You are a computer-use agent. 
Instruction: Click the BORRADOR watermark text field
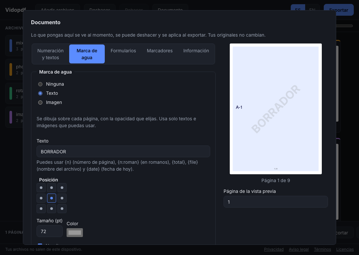tap(123, 152)
